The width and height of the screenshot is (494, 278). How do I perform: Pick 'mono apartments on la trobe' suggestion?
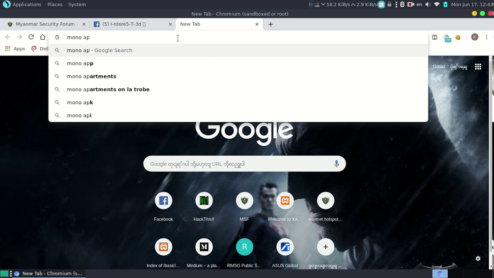(x=238, y=90)
